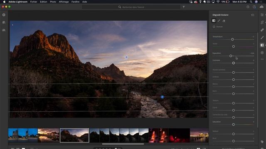The image size is (266, 149).
Task: Click the Bruit slider handle
Action: pos(234,141)
